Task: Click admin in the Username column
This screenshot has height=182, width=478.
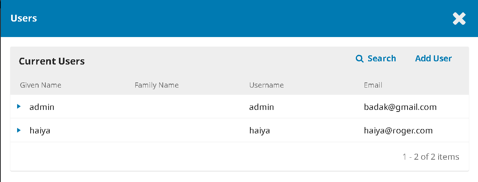Action: (x=261, y=107)
